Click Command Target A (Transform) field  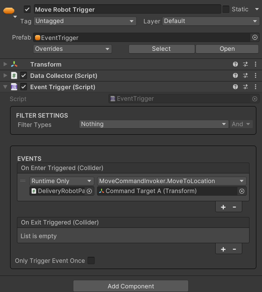click(167, 191)
